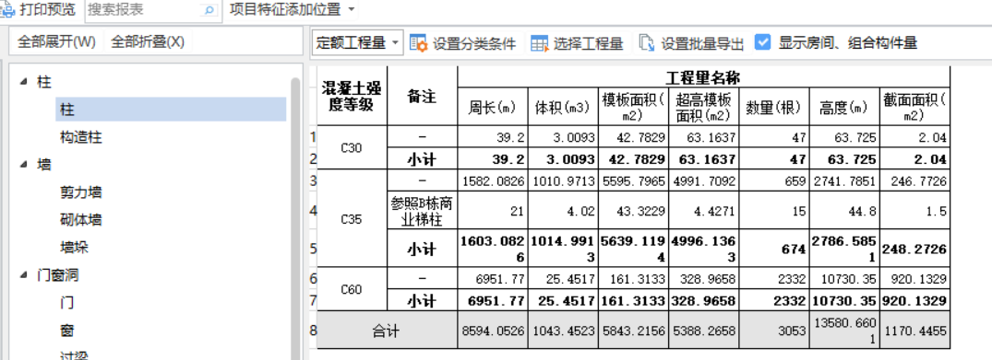Click the C35 小计 label cell
The image size is (992, 360).
[422, 249]
